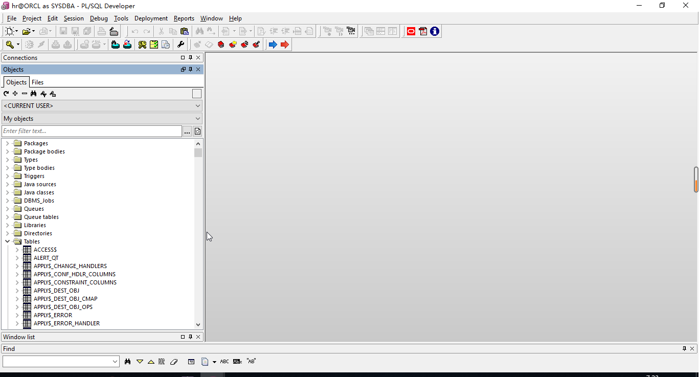
Task: Close the Window list panel
Action: pyautogui.click(x=198, y=337)
